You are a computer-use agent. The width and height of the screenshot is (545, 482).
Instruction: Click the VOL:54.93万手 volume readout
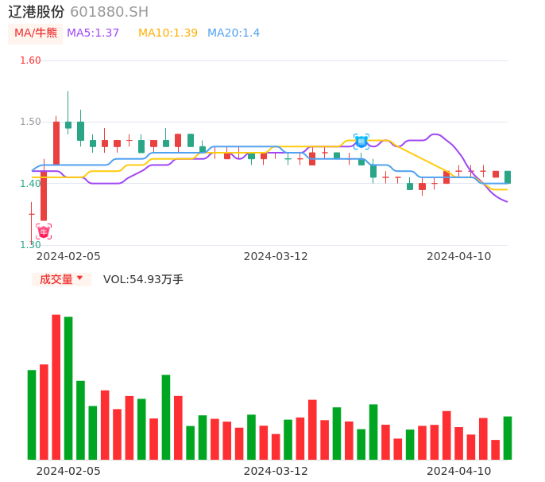point(143,279)
